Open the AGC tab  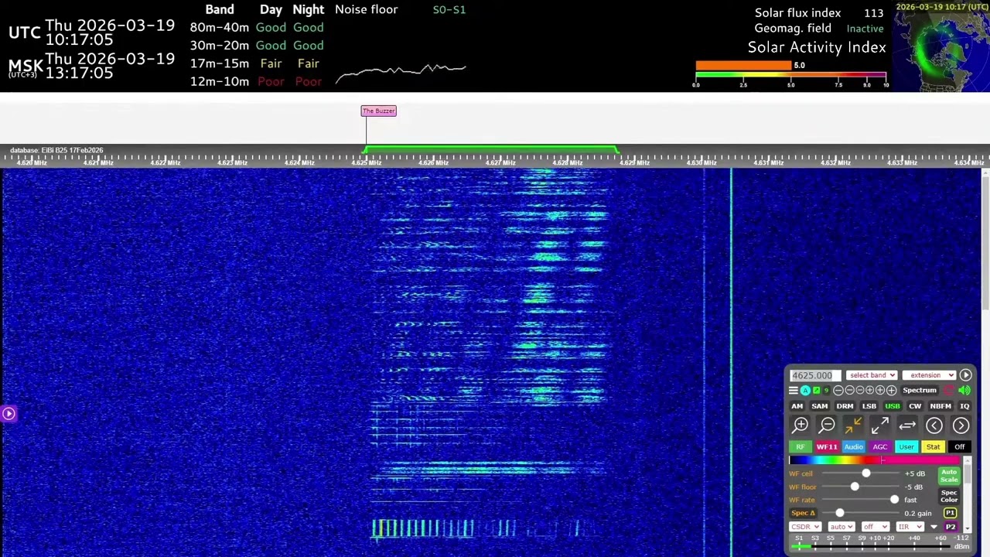pyautogui.click(x=880, y=446)
